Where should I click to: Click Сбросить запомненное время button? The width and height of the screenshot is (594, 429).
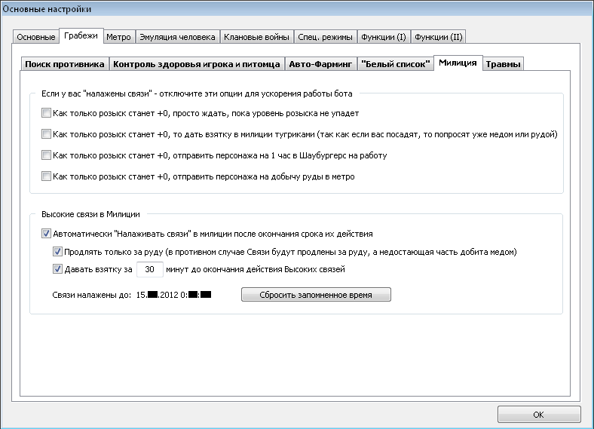pyautogui.click(x=316, y=295)
